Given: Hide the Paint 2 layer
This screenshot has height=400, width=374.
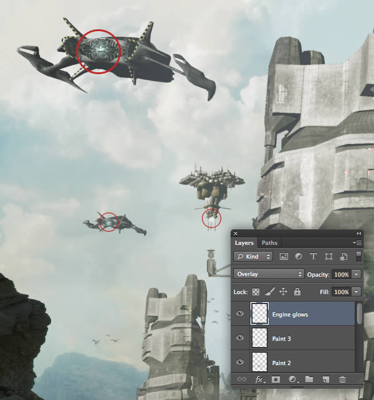Looking at the screenshot, I should click(240, 362).
